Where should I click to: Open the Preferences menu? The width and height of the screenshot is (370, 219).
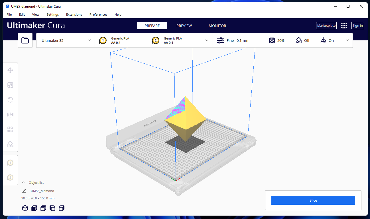[x=98, y=15]
